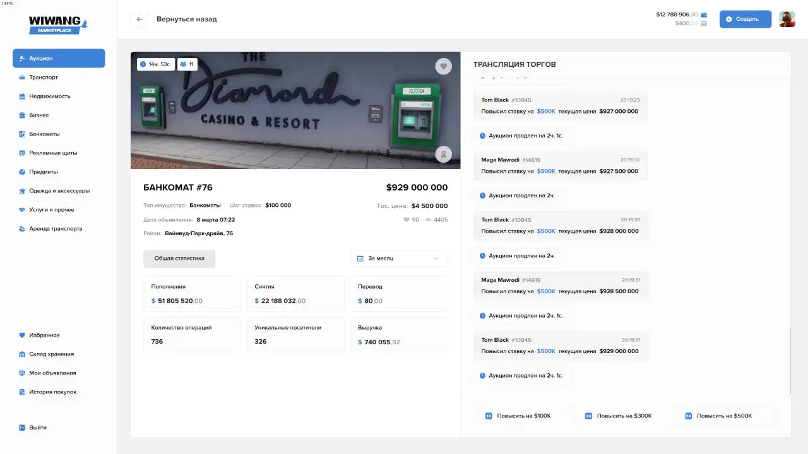Click the Logout icon

click(22, 428)
